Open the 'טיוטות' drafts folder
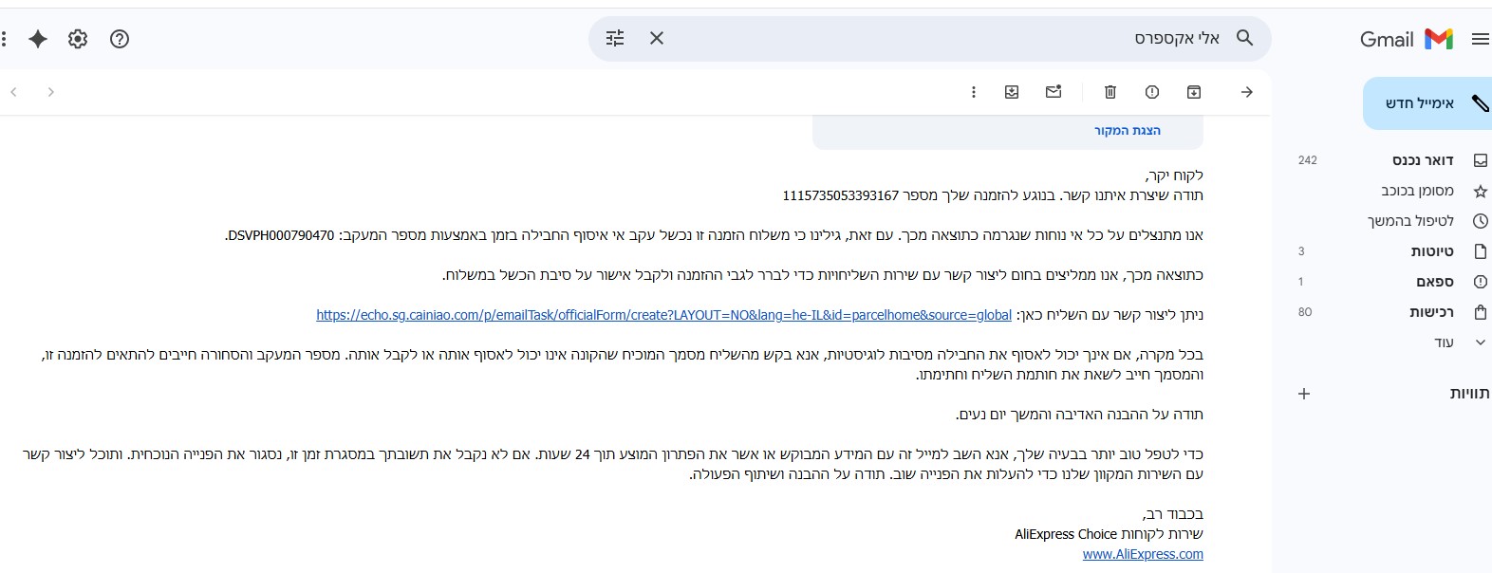Image resolution: width=1492 pixels, height=573 pixels. [1432, 251]
